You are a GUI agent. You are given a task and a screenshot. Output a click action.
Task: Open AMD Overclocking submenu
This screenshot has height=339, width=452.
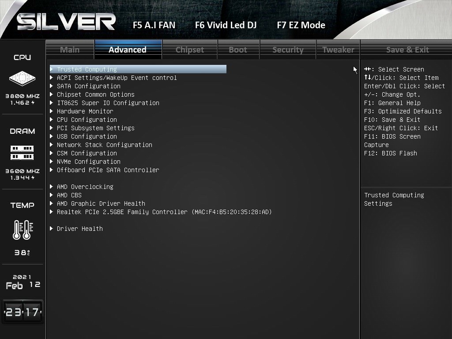tap(82, 187)
